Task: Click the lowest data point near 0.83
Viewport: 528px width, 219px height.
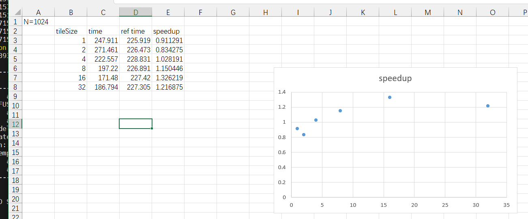Action: (304, 135)
